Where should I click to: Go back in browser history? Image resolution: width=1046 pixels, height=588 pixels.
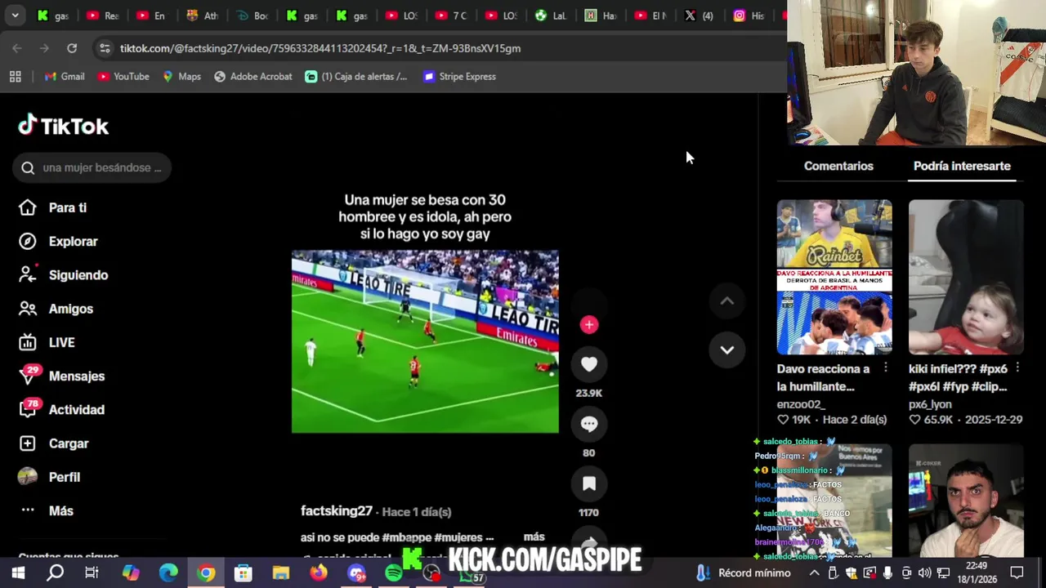17,48
